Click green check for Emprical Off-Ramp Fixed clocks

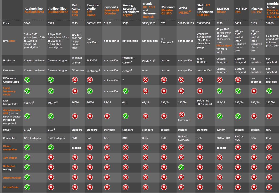pos(90,91)
